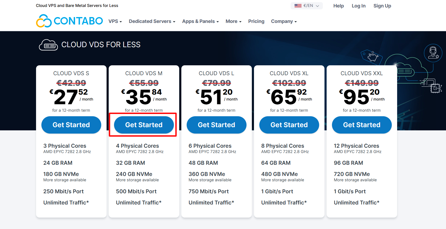The width and height of the screenshot is (446, 229).
Task: Click the cloud server icon beside Cloud VDS heading
Action: point(48,45)
